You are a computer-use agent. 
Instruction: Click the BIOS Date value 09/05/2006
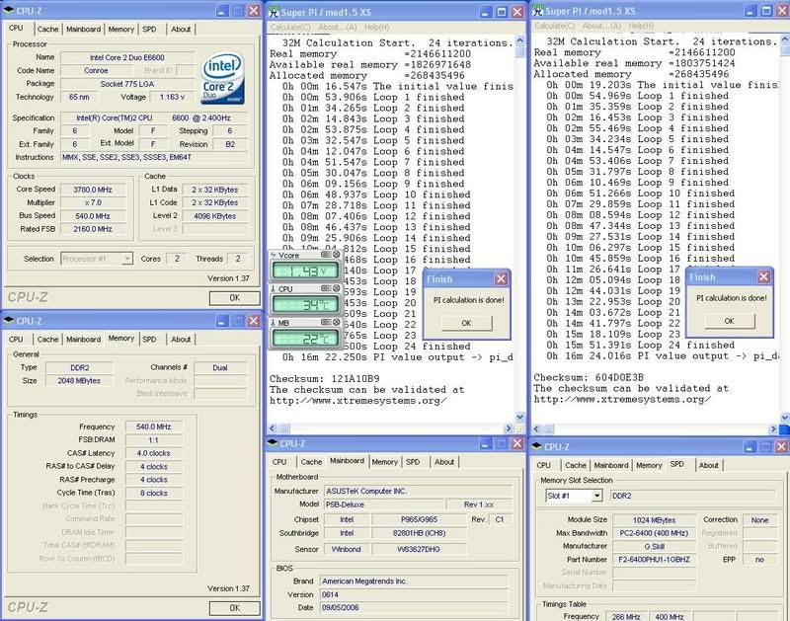click(413, 608)
